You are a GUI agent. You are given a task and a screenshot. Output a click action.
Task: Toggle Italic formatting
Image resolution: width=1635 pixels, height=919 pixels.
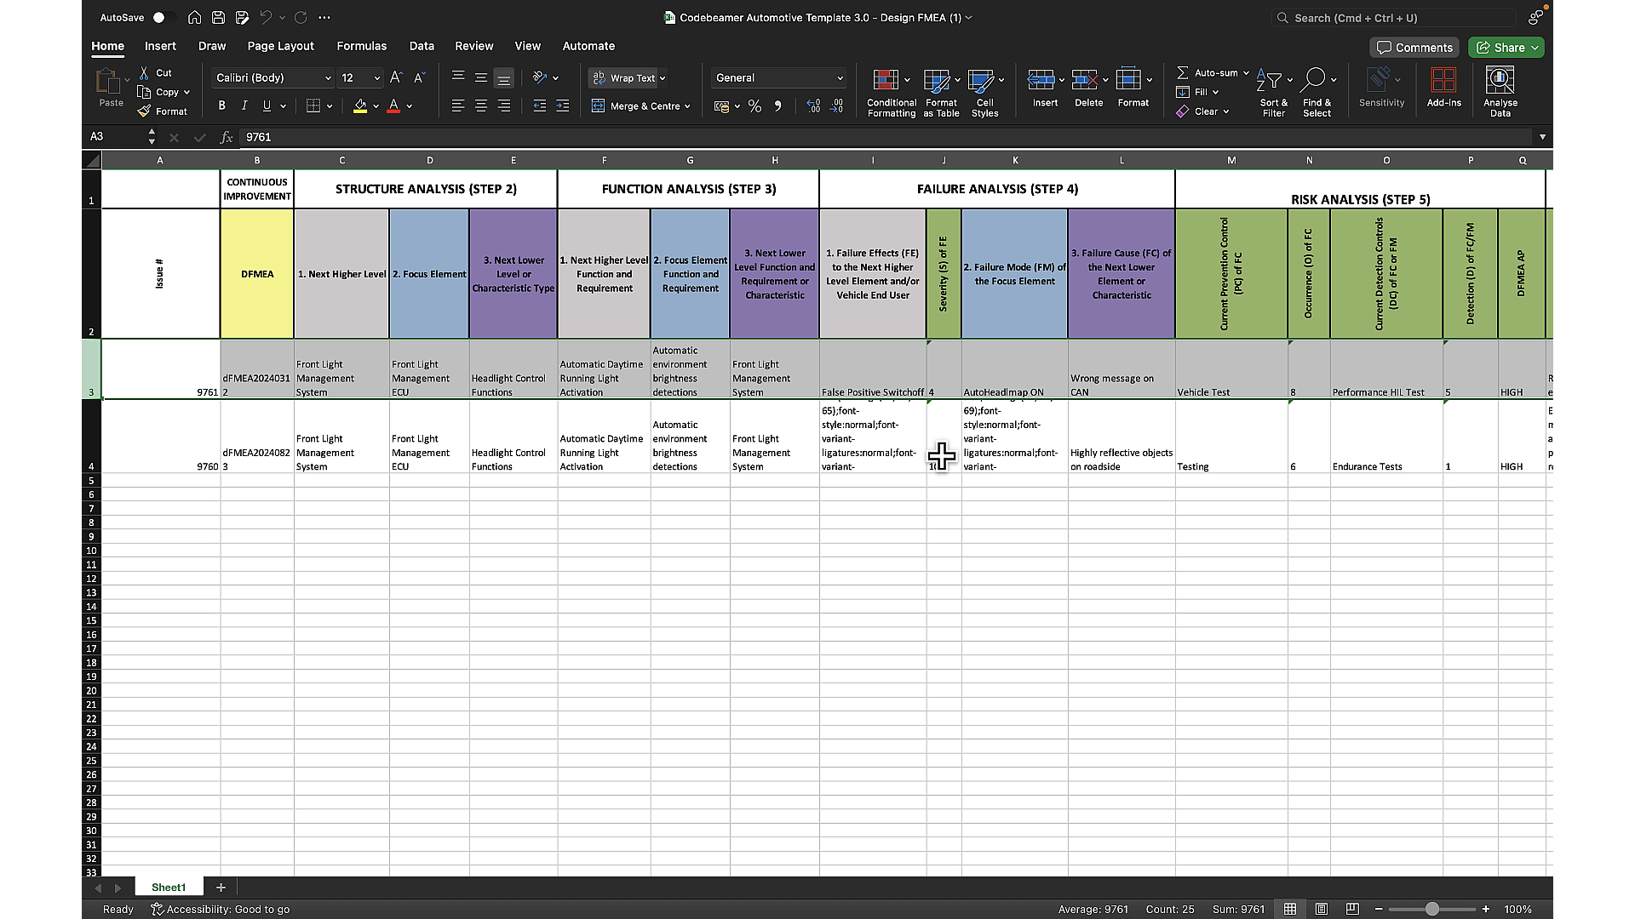pos(244,106)
